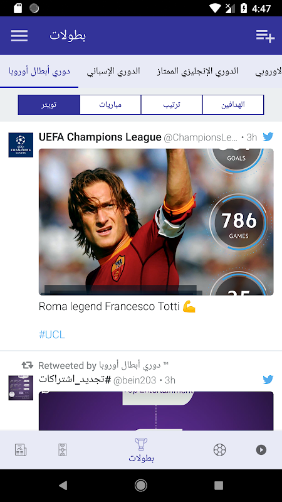Select the الهدافين segment button

(233, 105)
